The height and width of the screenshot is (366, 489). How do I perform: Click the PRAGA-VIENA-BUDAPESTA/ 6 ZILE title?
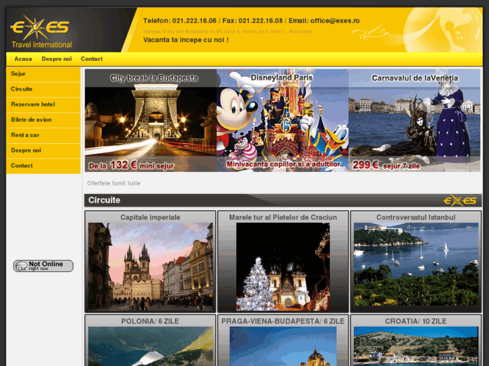coord(283,321)
